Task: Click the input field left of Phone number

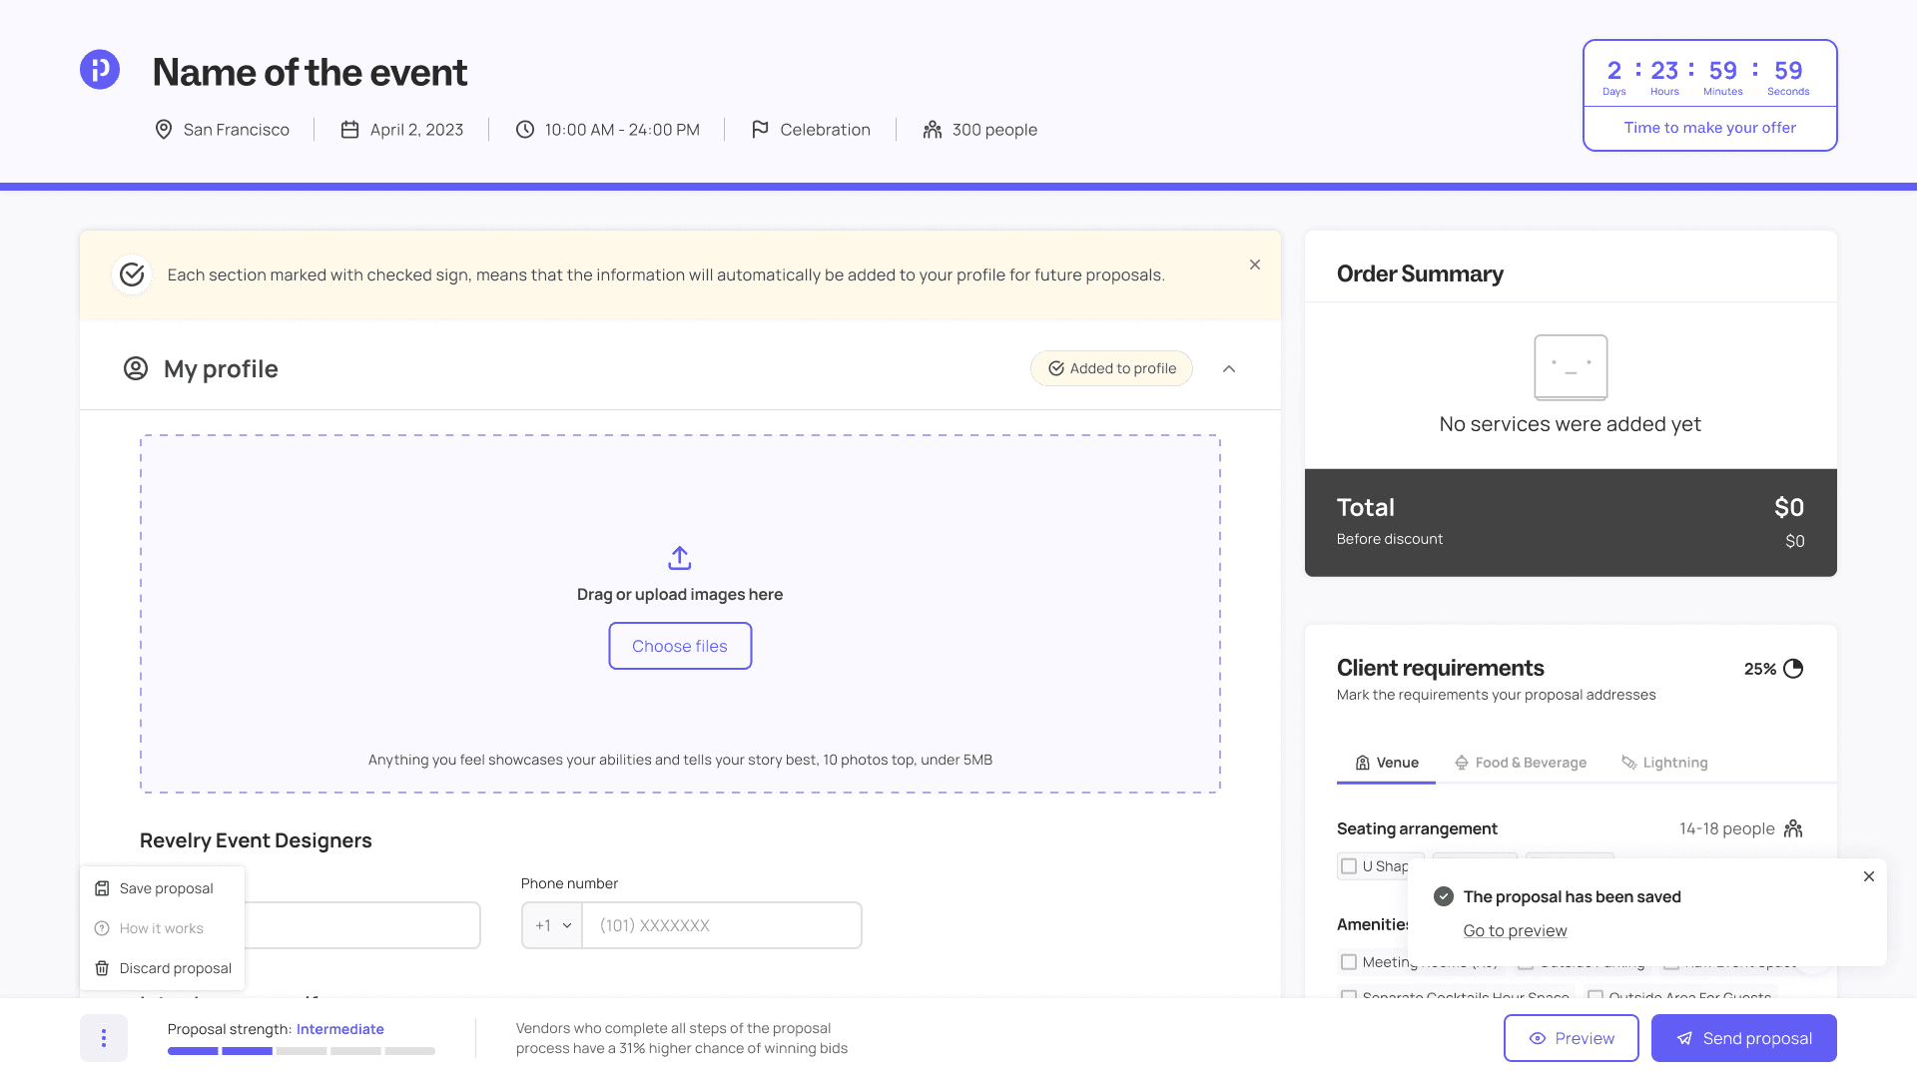Action: click(361, 925)
